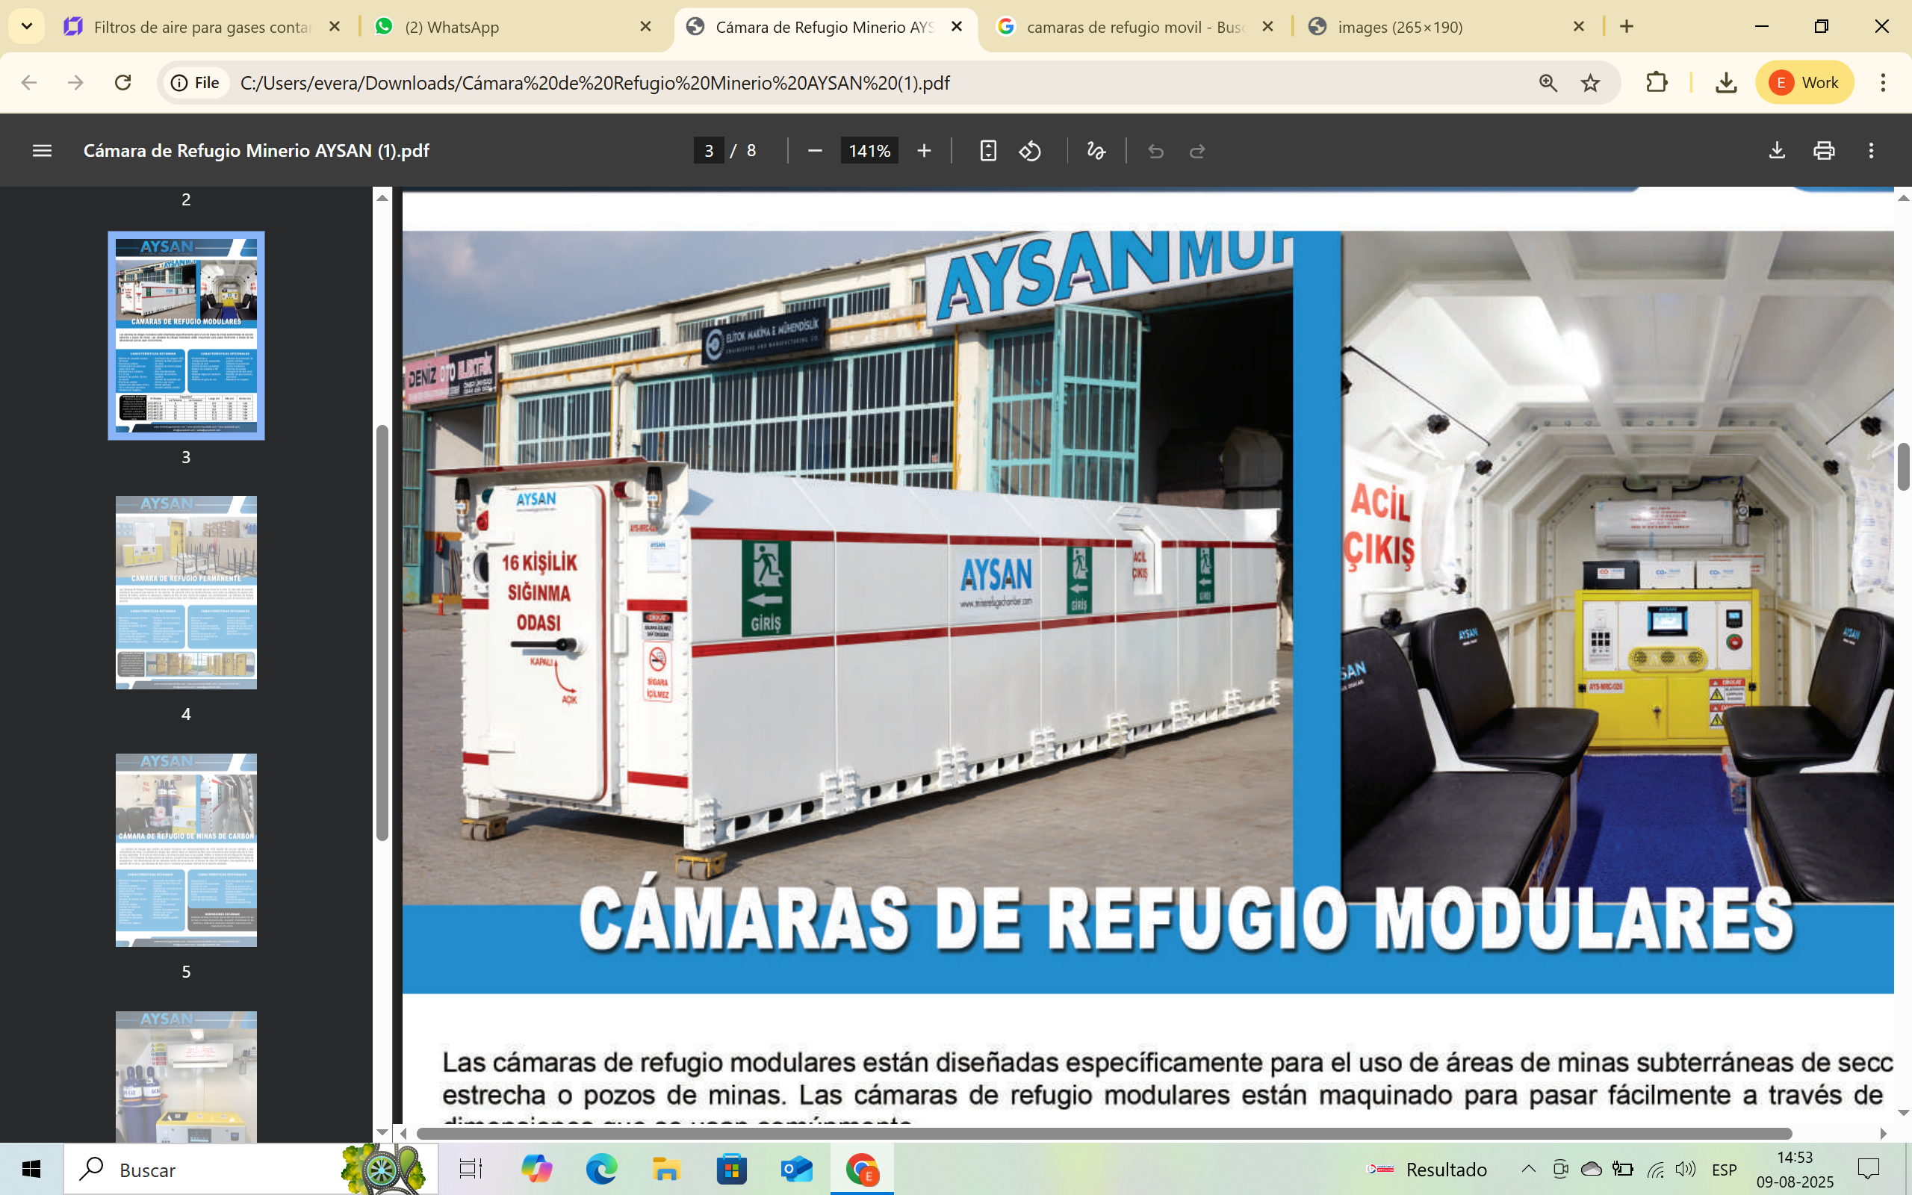
Task: Expand the tab search dropdown arrow
Action: tap(27, 27)
